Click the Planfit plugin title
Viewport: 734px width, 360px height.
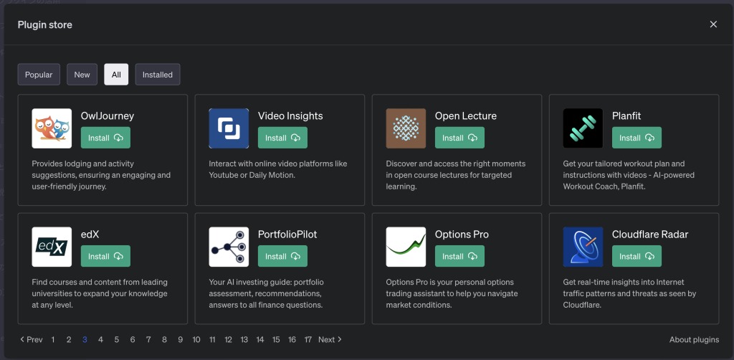[x=628, y=115]
